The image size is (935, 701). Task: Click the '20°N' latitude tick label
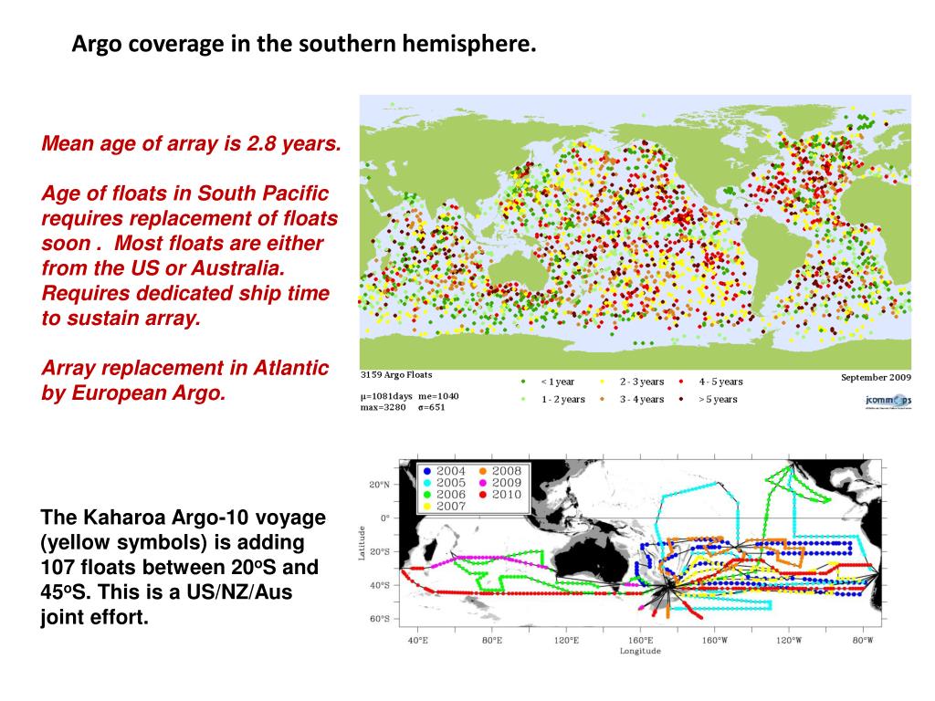(379, 485)
